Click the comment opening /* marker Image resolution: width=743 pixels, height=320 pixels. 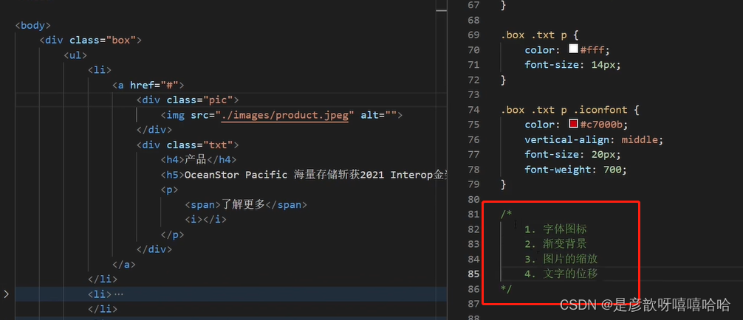[x=506, y=214]
